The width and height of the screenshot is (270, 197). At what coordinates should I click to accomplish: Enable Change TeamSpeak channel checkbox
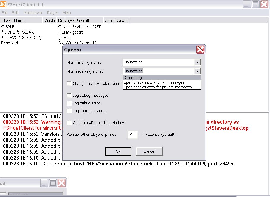click(69, 84)
